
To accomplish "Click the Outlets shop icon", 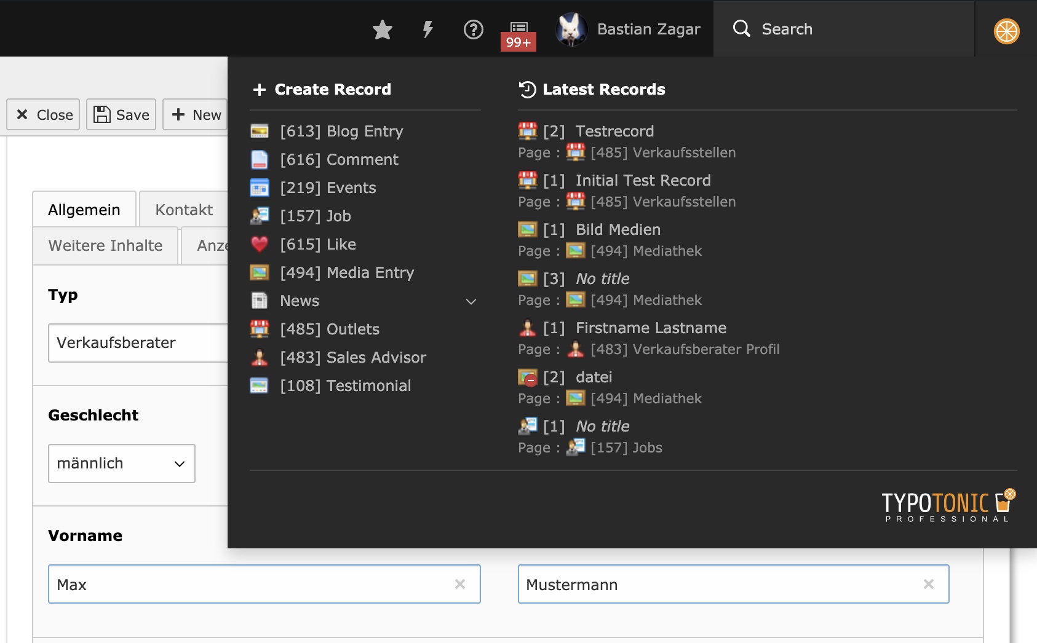I will click(x=260, y=329).
